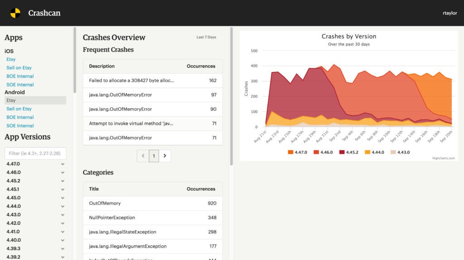Open the Crashcan home title
This screenshot has width=464, height=260.
pos(44,13)
